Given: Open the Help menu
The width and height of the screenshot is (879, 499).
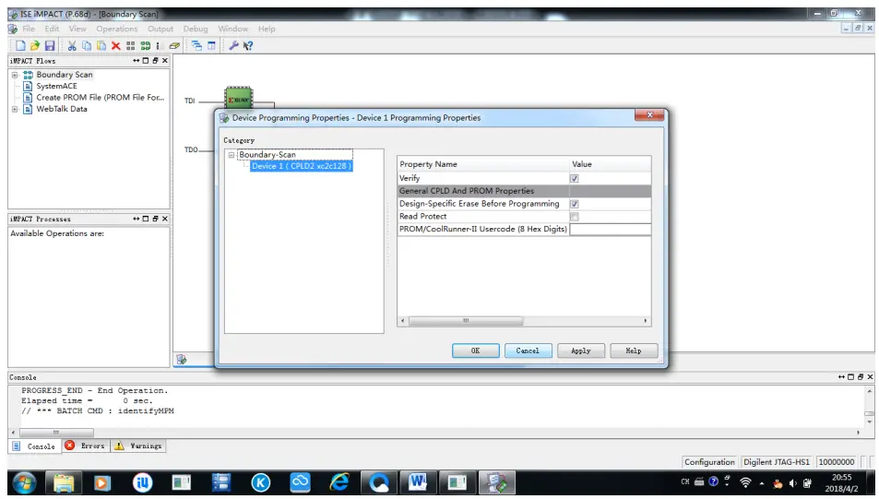Looking at the screenshot, I should [267, 29].
